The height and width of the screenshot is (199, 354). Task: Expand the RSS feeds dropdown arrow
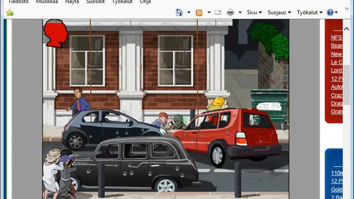point(209,12)
